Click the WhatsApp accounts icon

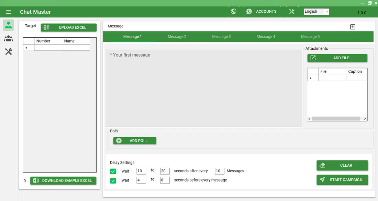[x=249, y=11]
